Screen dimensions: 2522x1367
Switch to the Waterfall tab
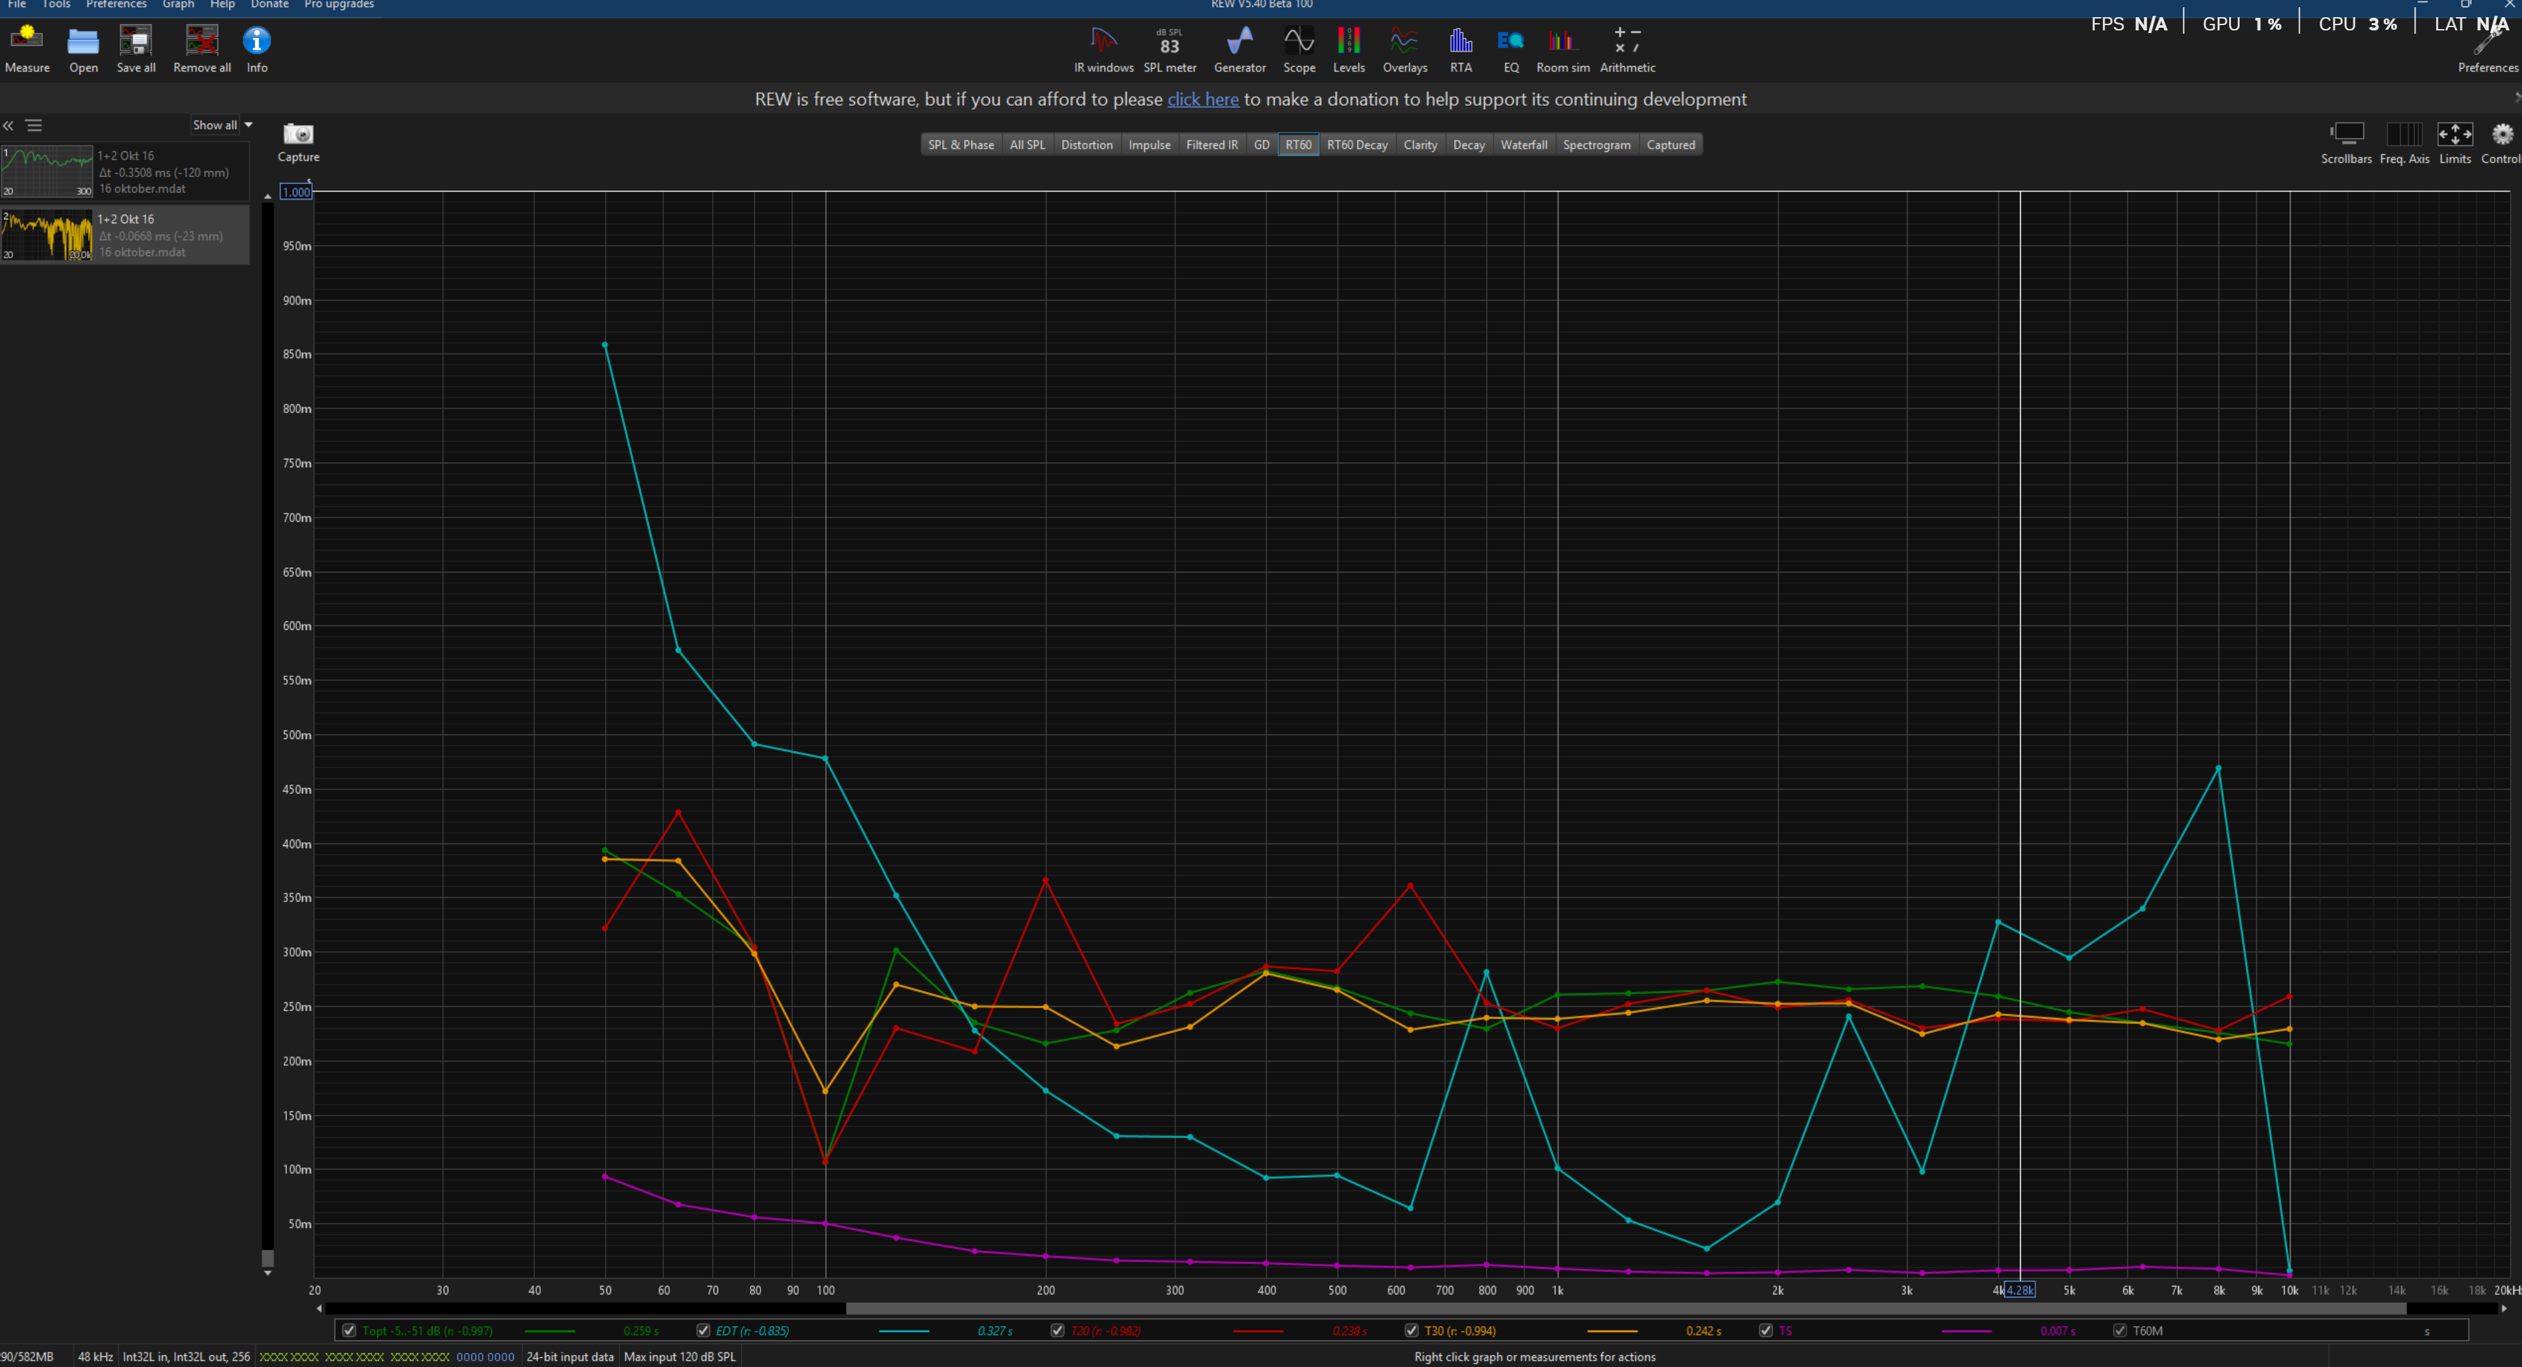(1524, 145)
